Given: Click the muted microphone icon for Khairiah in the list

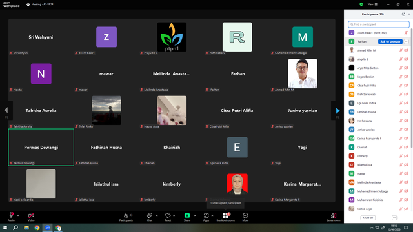Looking at the screenshot, I should pyautogui.click(x=401, y=147).
